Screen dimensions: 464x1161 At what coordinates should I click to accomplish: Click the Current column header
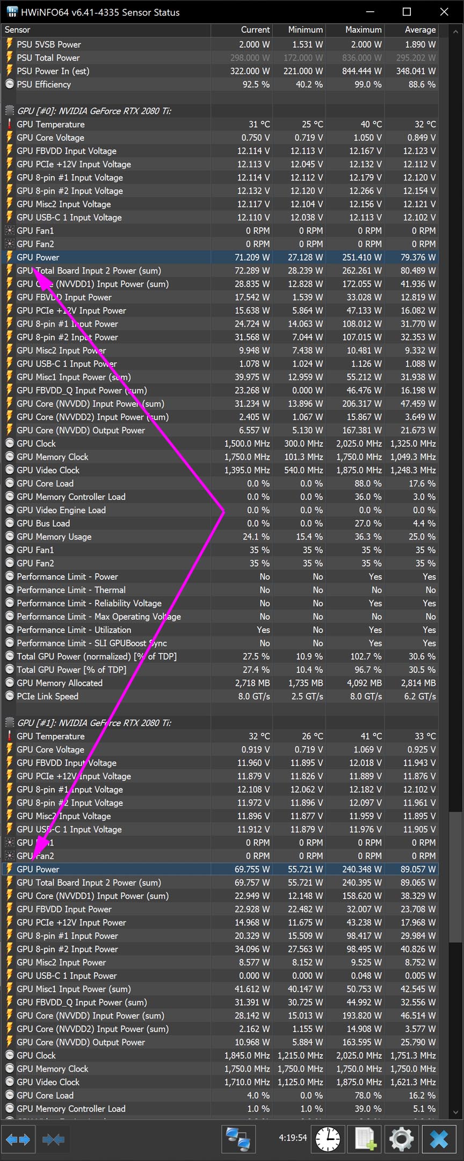click(x=242, y=30)
